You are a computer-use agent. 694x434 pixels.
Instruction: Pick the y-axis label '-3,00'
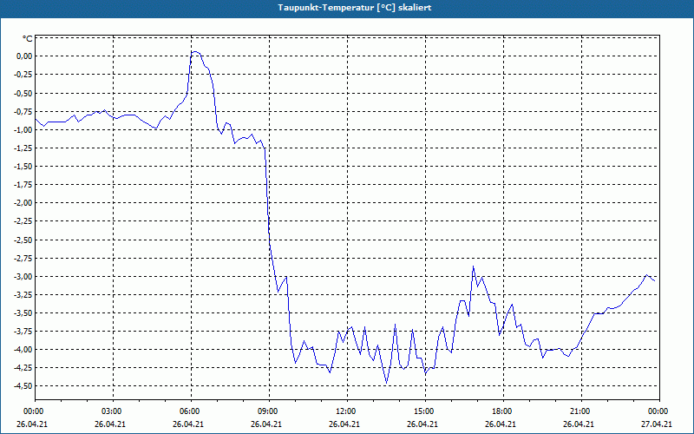23,277
